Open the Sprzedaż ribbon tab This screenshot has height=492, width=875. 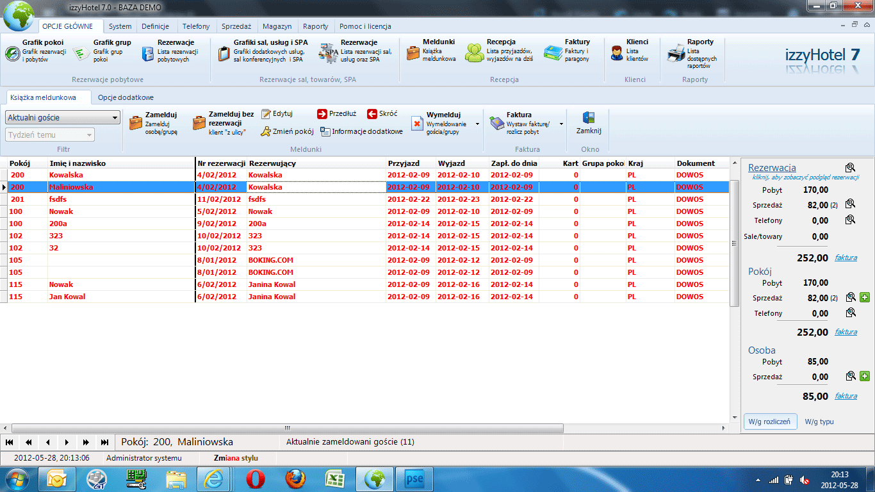(236, 26)
